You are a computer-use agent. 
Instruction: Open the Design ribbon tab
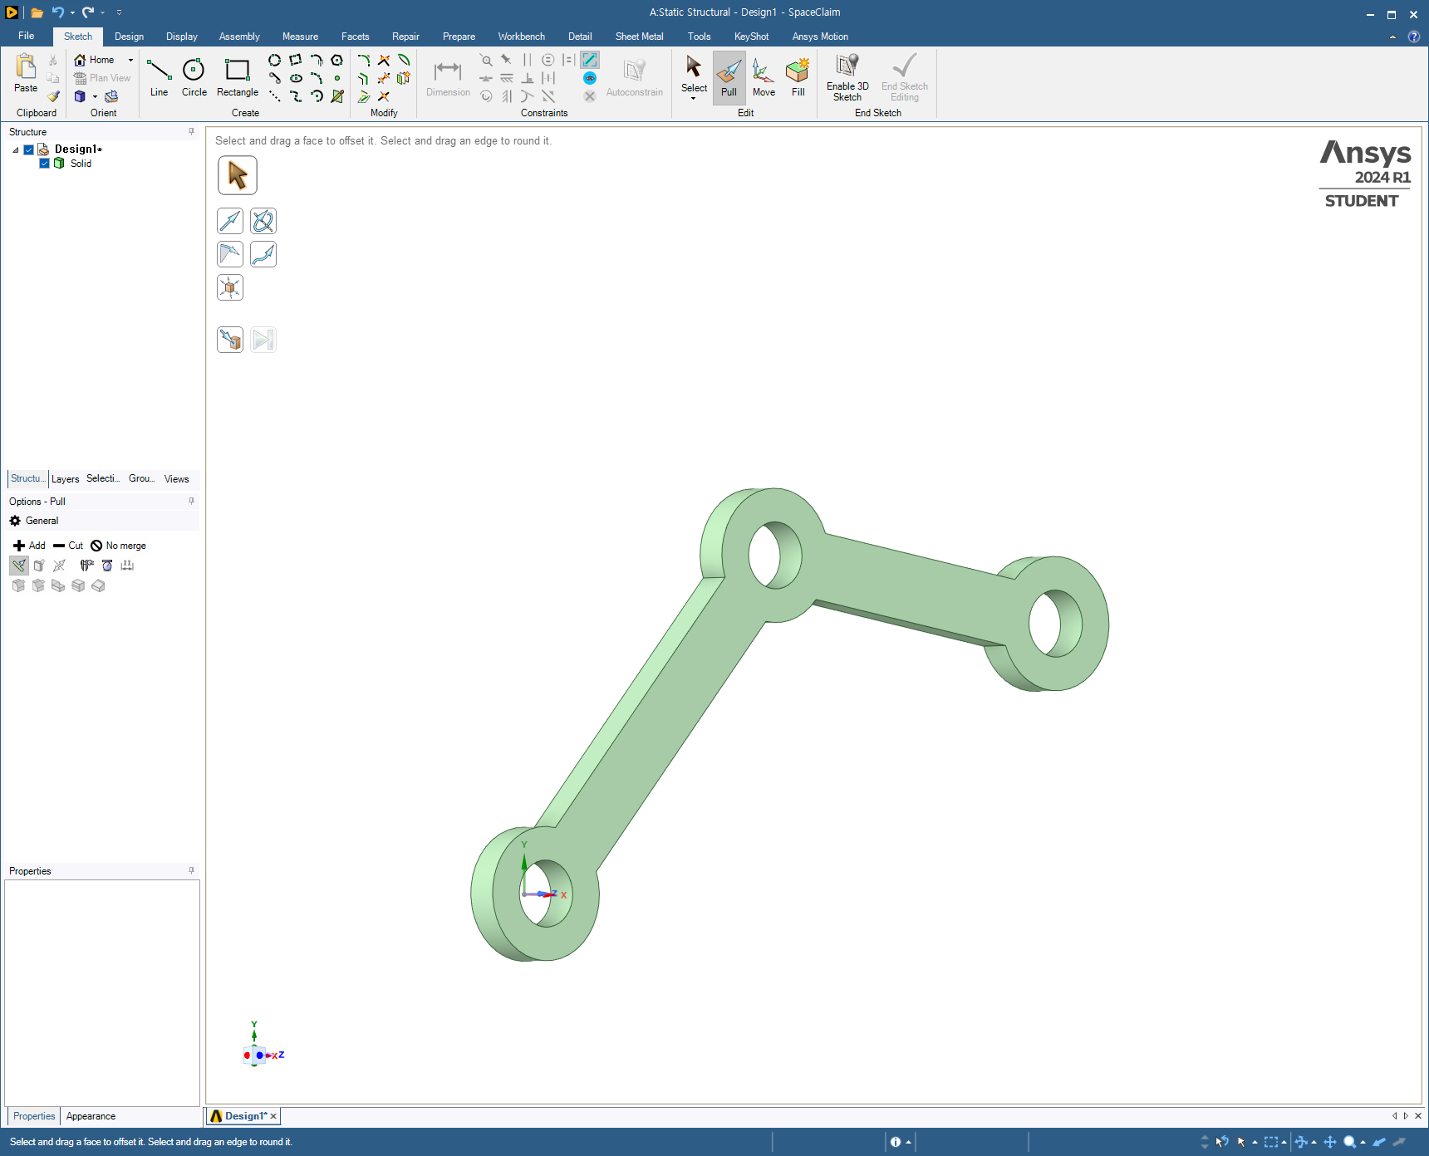129,37
